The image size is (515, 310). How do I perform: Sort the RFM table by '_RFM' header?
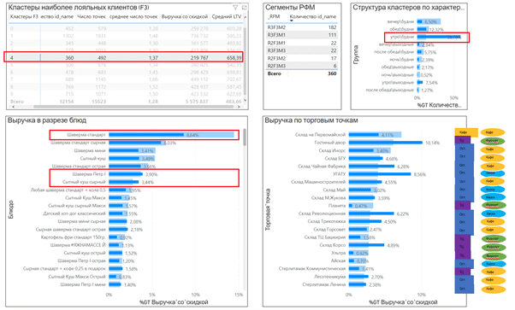click(x=273, y=16)
